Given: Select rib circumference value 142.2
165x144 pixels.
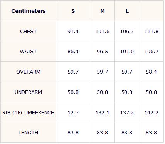Looking at the screenshot, I should pos(152,112).
